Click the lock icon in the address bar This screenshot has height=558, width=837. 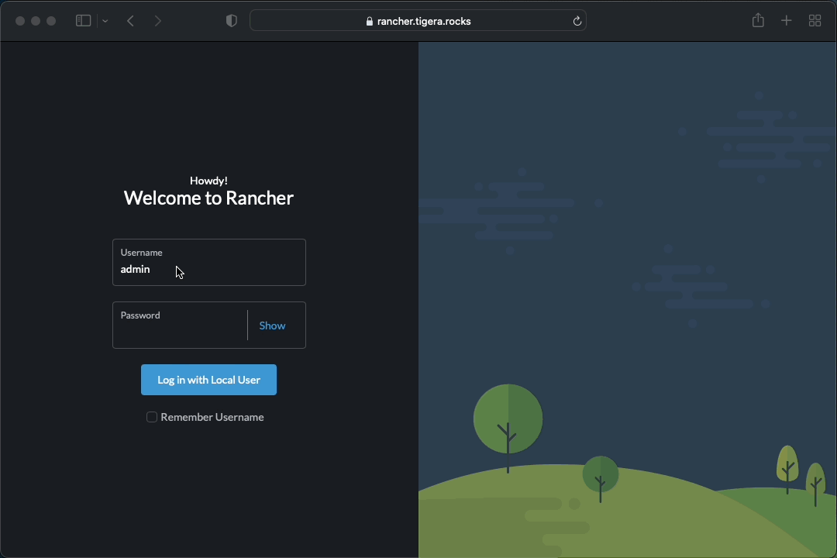click(x=370, y=22)
